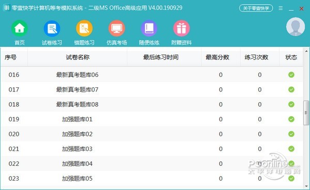Open the 随便练练 practice section
Viewport: 310px width, 190px height.
tap(149, 28)
